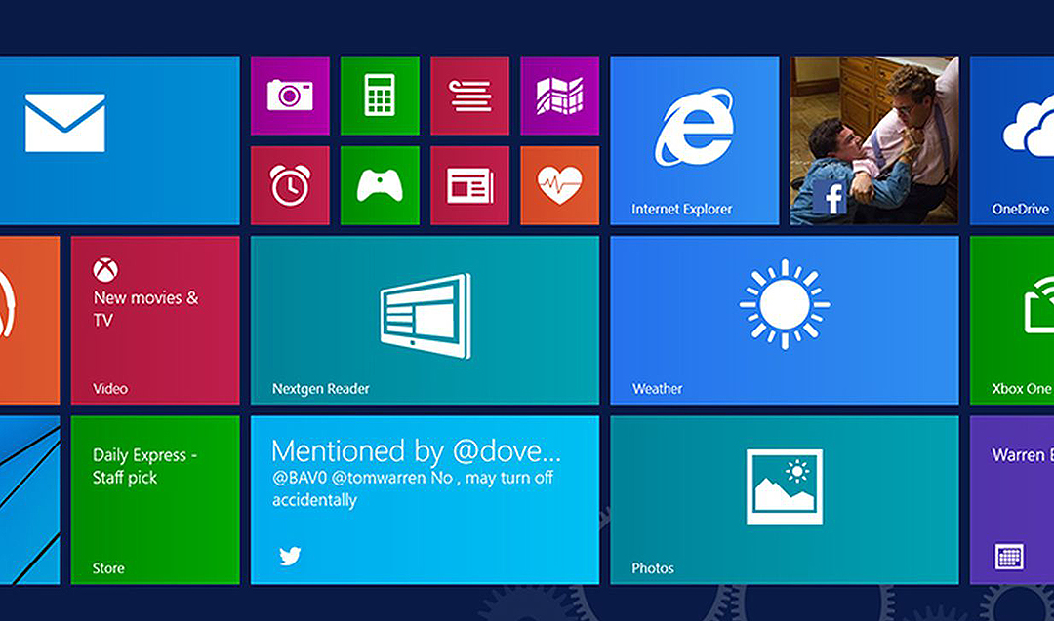Viewport: 1054px width, 621px height.
Task: Launch the Maps tile
Action: pos(560,96)
